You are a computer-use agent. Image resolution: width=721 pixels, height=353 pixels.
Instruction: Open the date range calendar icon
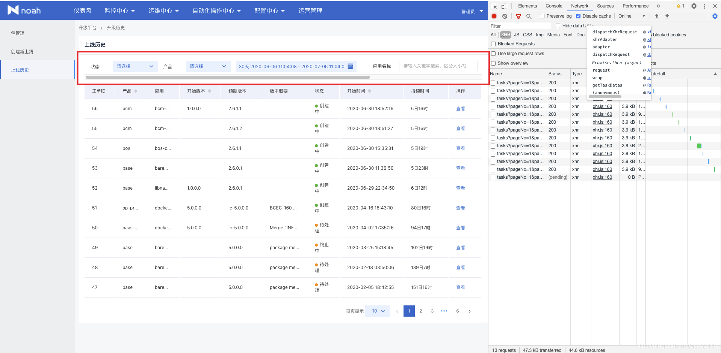point(350,66)
